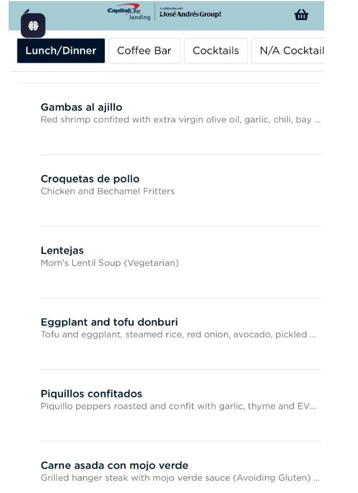Click Chicken and Bechamel Fritters description

click(107, 191)
